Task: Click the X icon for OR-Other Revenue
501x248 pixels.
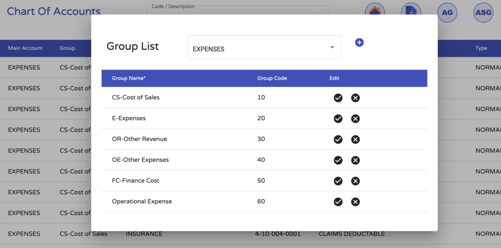Action: [356, 139]
